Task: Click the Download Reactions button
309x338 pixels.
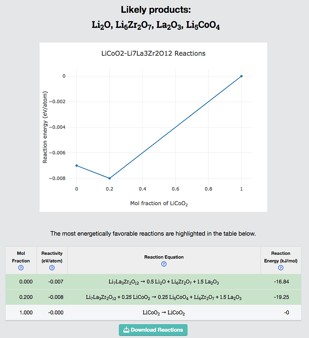Action: pyautogui.click(x=153, y=330)
